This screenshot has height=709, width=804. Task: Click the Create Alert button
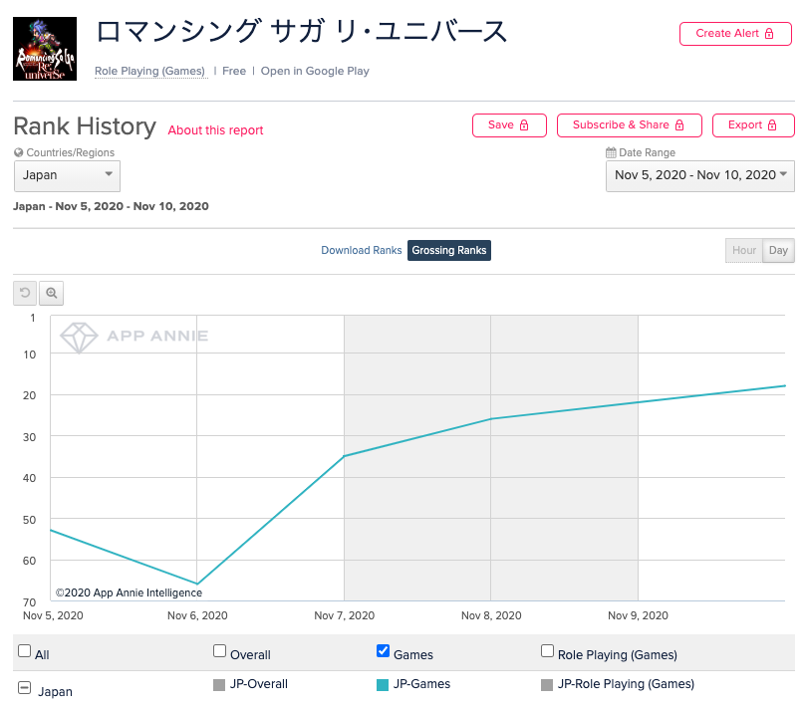[x=735, y=33]
